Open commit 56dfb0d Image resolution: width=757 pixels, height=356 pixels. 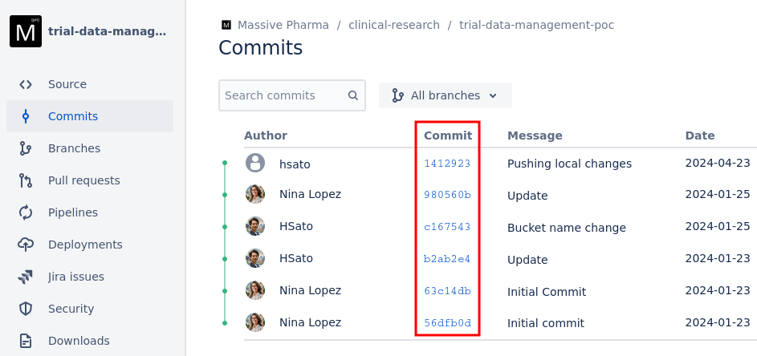447,323
